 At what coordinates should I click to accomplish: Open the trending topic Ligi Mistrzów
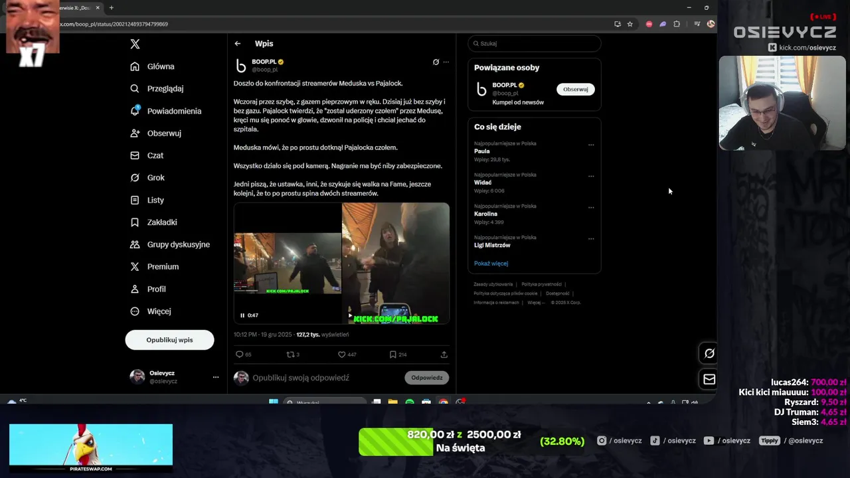(x=492, y=245)
